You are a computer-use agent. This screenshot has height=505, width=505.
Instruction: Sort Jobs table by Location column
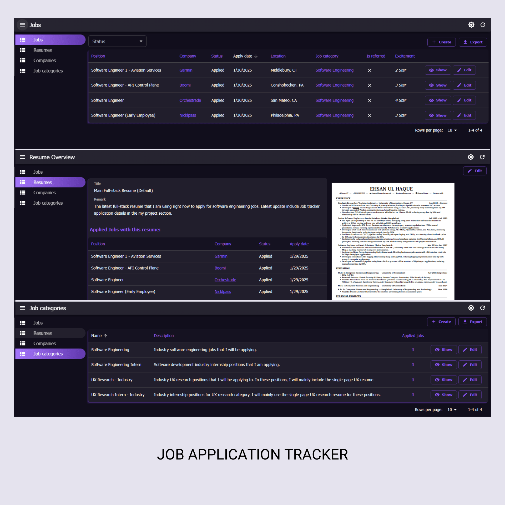(x=278, y=56)
